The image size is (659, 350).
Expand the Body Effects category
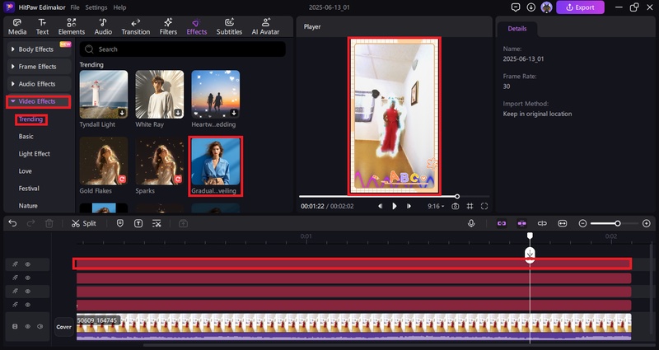(x=39, y=49)
